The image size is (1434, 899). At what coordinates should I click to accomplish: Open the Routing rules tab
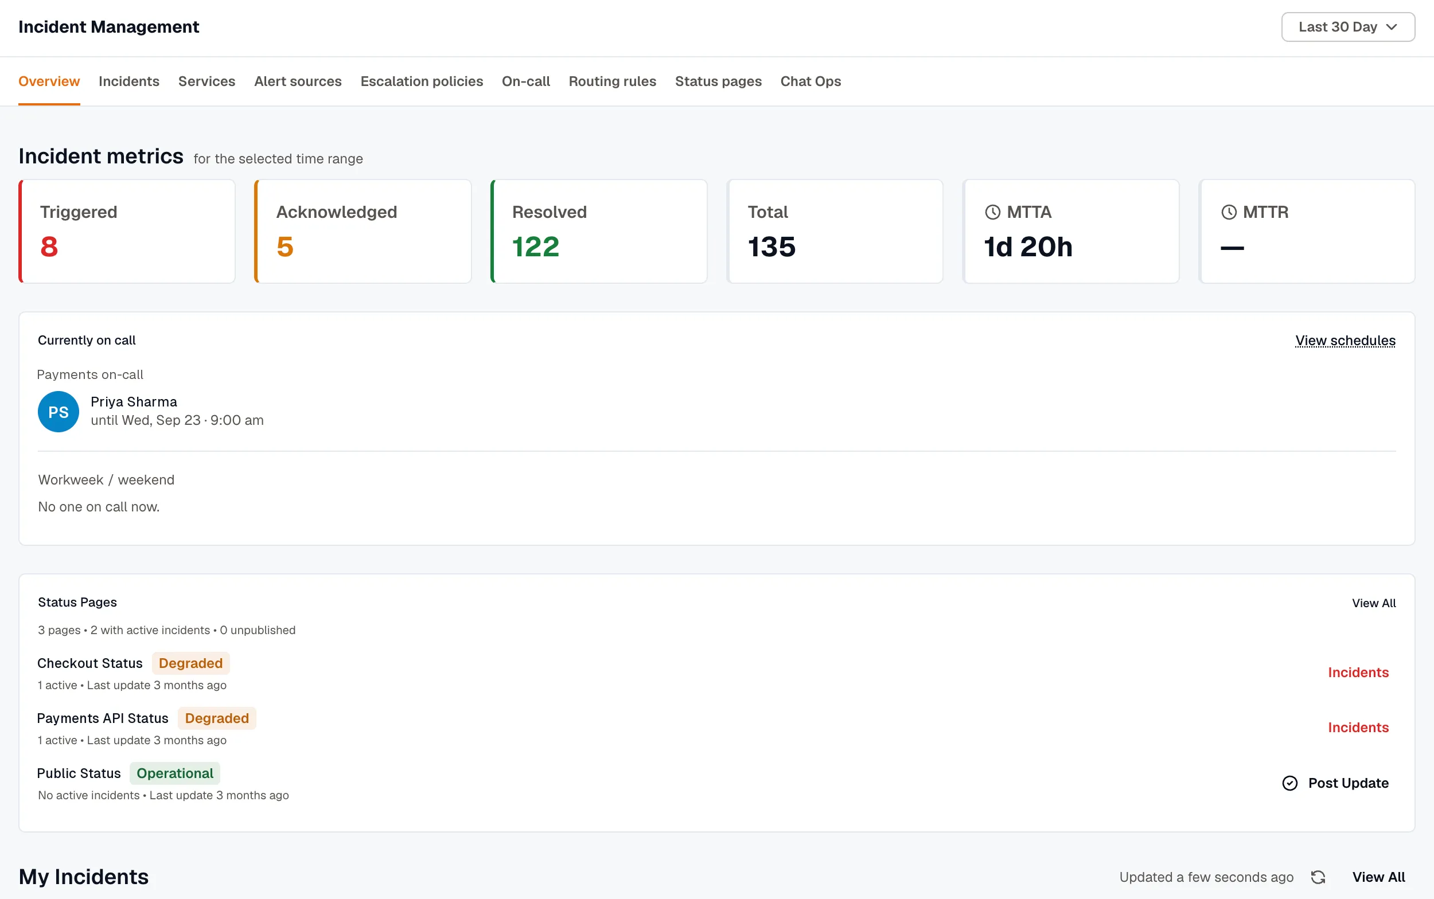[x=612, y=81]
